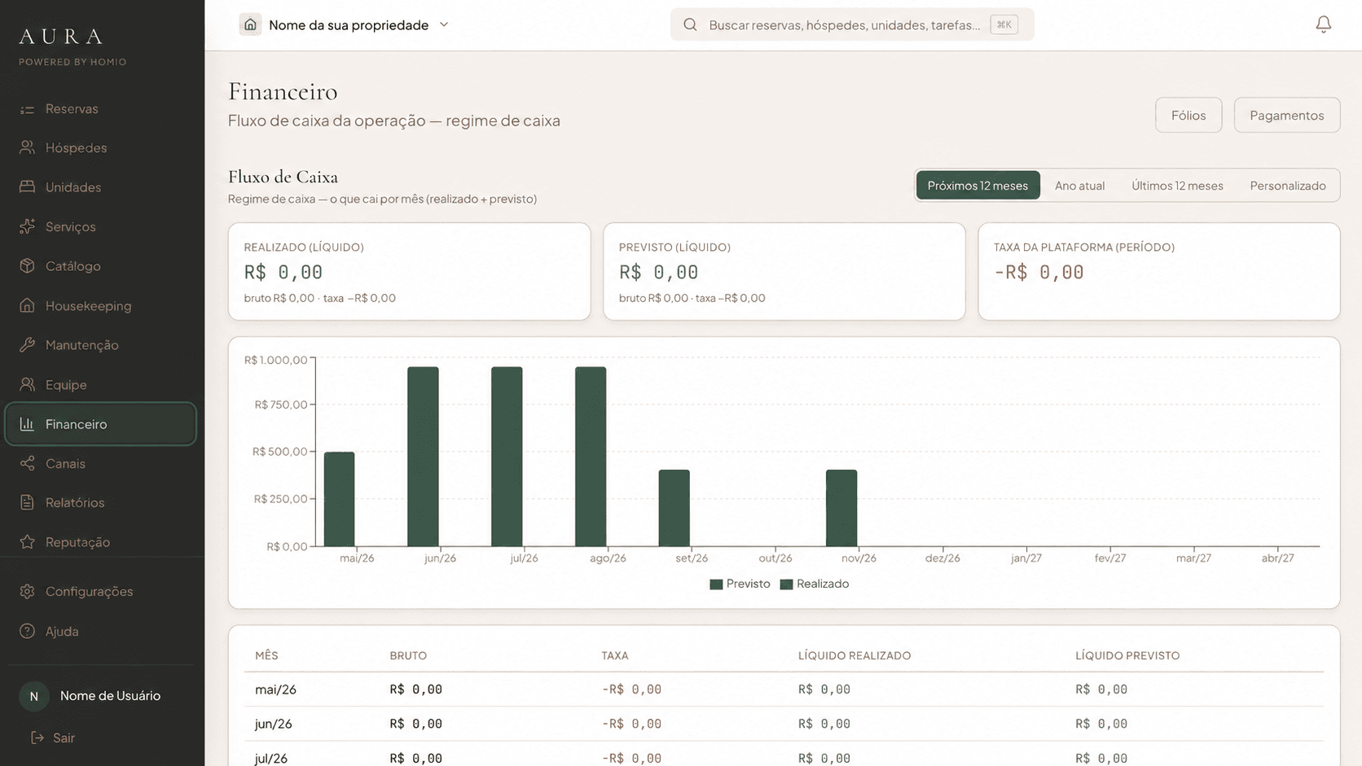The image size is (1362, 766).
Task: Click the jun/26 chart bar
Action: (x=423, y=457)
